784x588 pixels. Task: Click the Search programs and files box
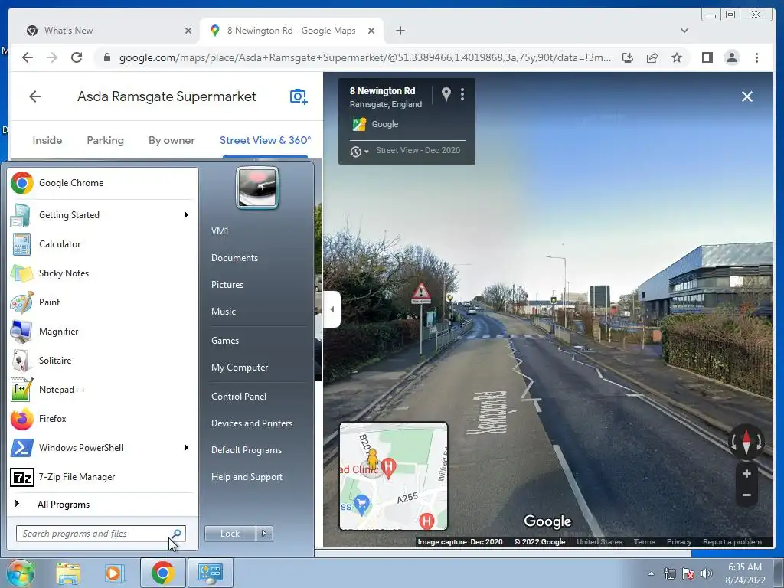(100, 534)
